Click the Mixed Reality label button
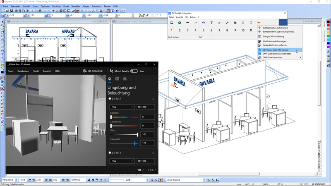The width and height of the screenshot is (331, 186). [x=120, y=71]
